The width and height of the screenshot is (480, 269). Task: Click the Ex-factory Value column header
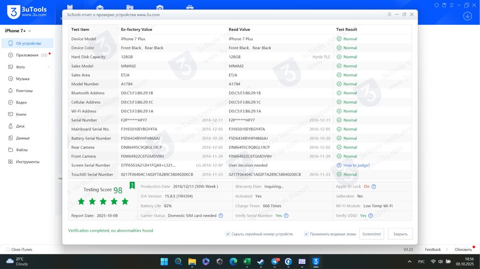click(x=136, y=30)
